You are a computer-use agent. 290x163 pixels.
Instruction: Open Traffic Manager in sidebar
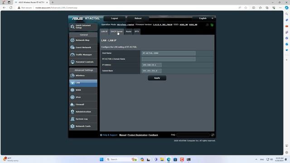pos(83,55)
